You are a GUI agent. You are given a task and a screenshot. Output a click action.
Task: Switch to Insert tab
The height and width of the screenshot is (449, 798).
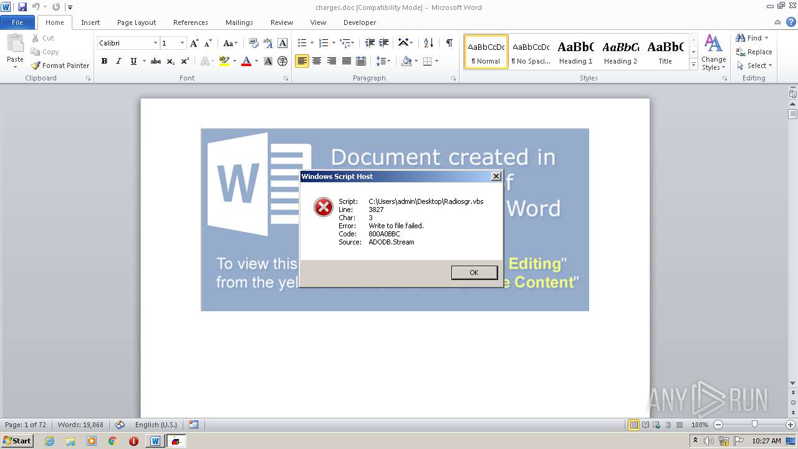click(x=90, y=22)
